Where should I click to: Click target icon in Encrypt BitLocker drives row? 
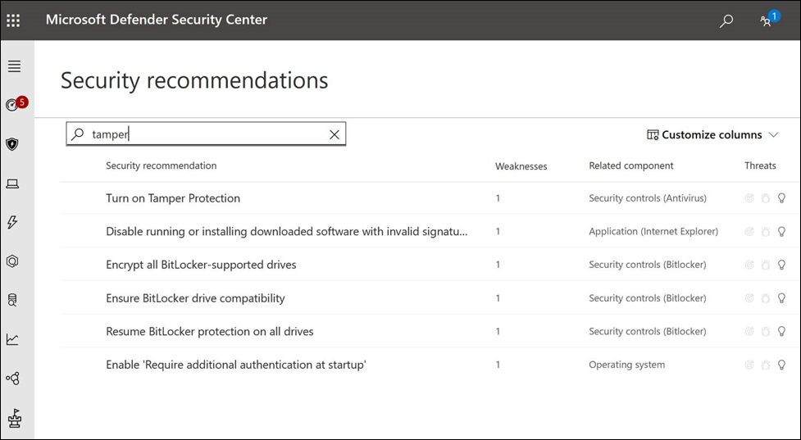(749, 265)
